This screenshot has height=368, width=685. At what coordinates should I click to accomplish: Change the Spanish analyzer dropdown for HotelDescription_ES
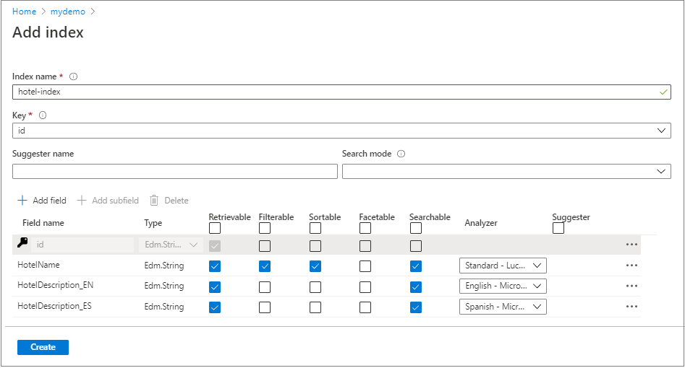pos(503,307)
